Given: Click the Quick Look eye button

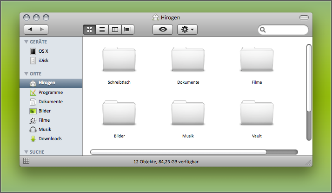Looking at the screenshot, I should coord(163,30).
